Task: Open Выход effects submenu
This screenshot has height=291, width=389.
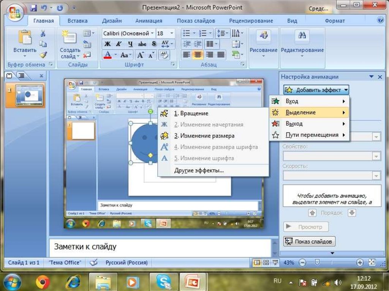Action: tap(309, 123)
